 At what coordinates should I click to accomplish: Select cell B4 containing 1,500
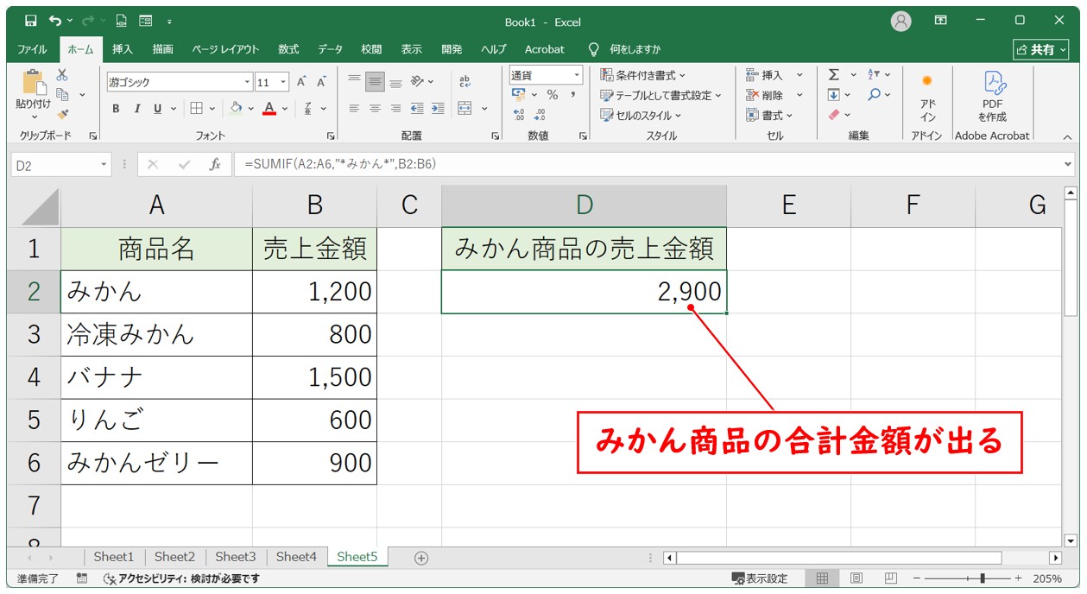(314, 377)
